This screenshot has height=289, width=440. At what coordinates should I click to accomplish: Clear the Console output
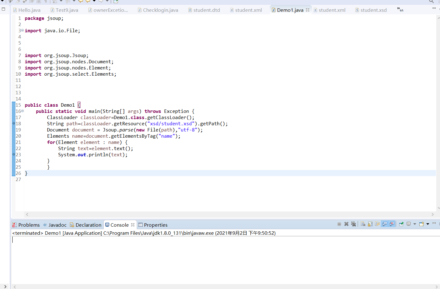pyautogui.click(x=363, y=224)
